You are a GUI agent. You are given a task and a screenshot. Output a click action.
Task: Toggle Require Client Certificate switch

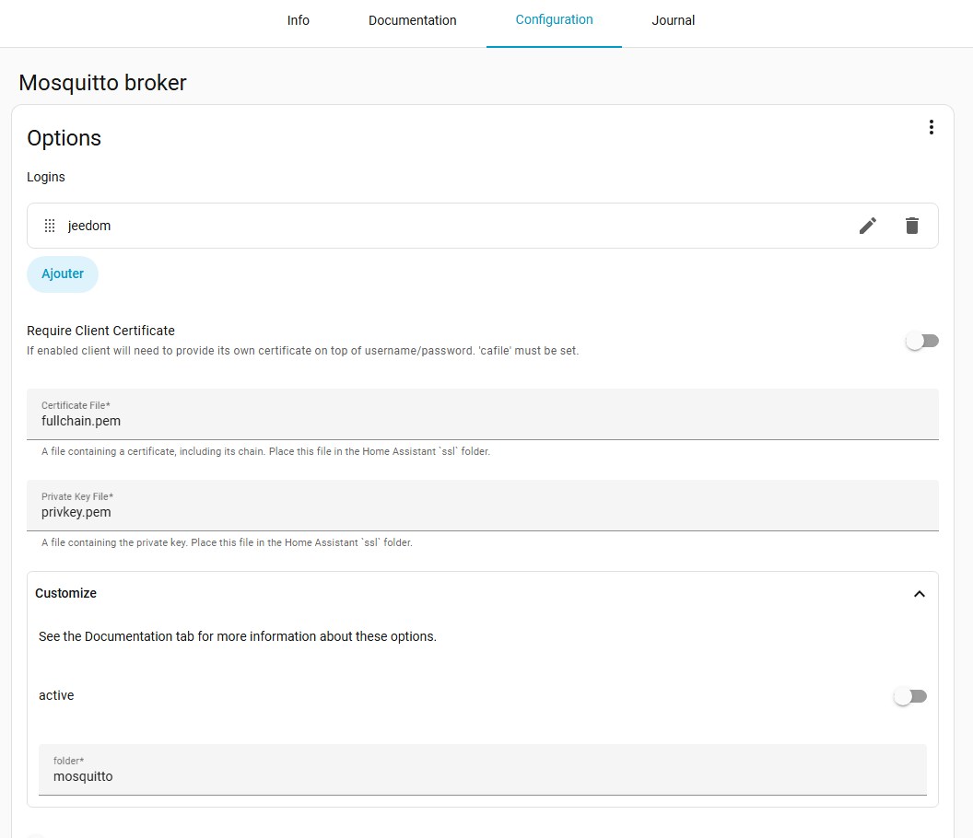pyautogui.click(x=921, y=341)
